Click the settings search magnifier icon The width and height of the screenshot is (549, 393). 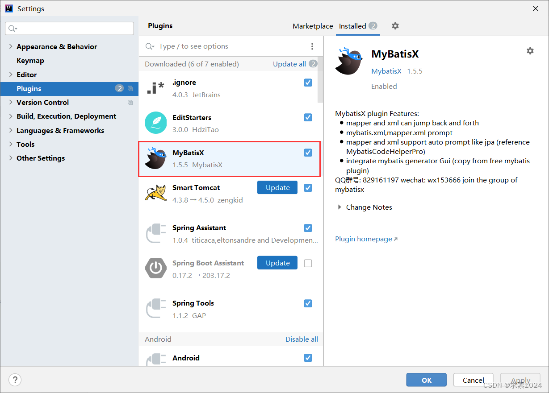12,29
